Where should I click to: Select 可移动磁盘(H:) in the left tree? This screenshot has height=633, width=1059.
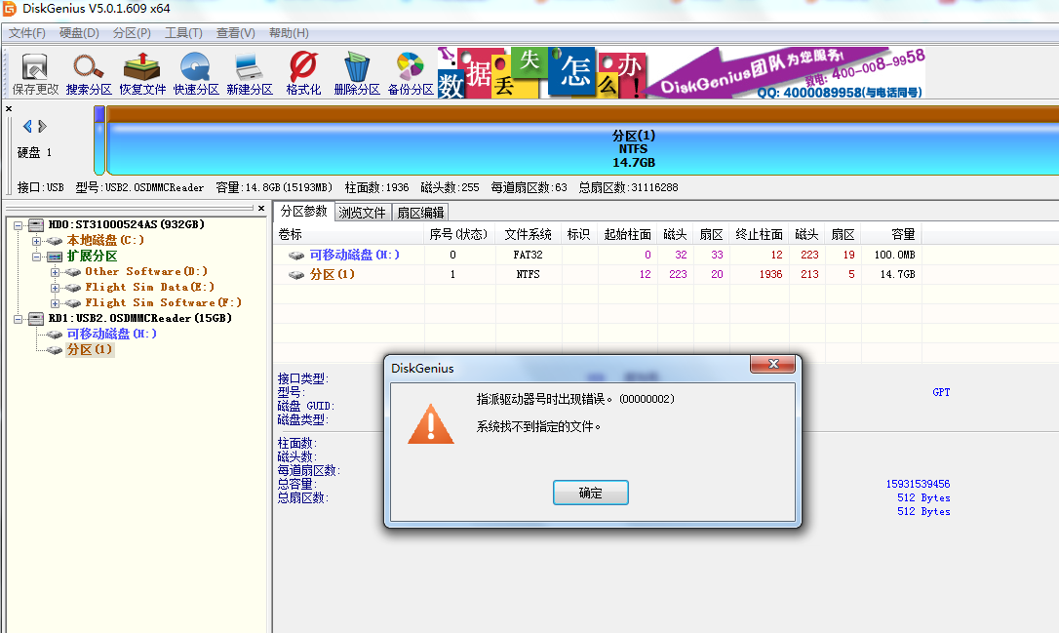coord(111,334)
